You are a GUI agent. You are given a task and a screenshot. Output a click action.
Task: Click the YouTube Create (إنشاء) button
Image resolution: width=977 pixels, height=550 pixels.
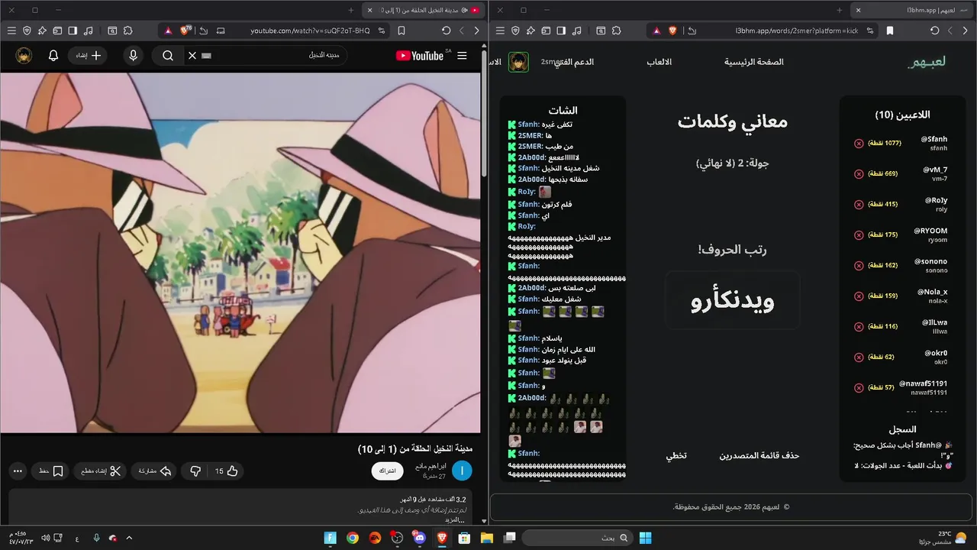(x=89, y=56)
